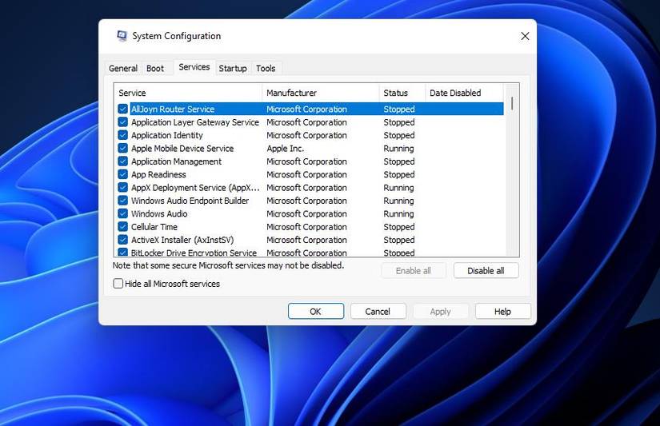The image size is (660, 426).
Task: Uncheck AllJoyn Router Service checkbox
Action: click(123, 109)
